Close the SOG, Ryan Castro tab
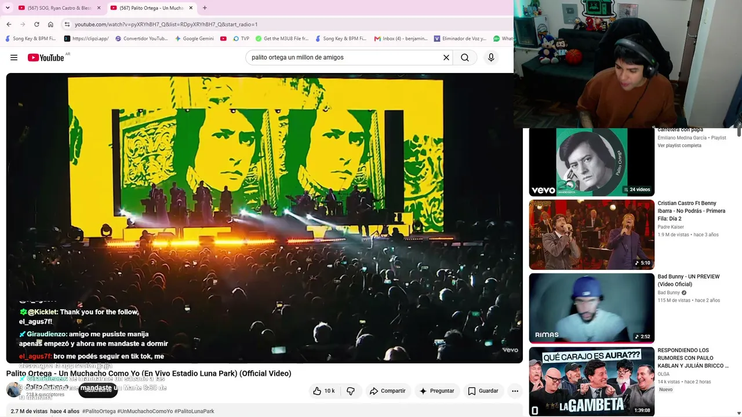The width and height of the screenshot is (742, 417). pyautogui.click(x=99, y=8)
